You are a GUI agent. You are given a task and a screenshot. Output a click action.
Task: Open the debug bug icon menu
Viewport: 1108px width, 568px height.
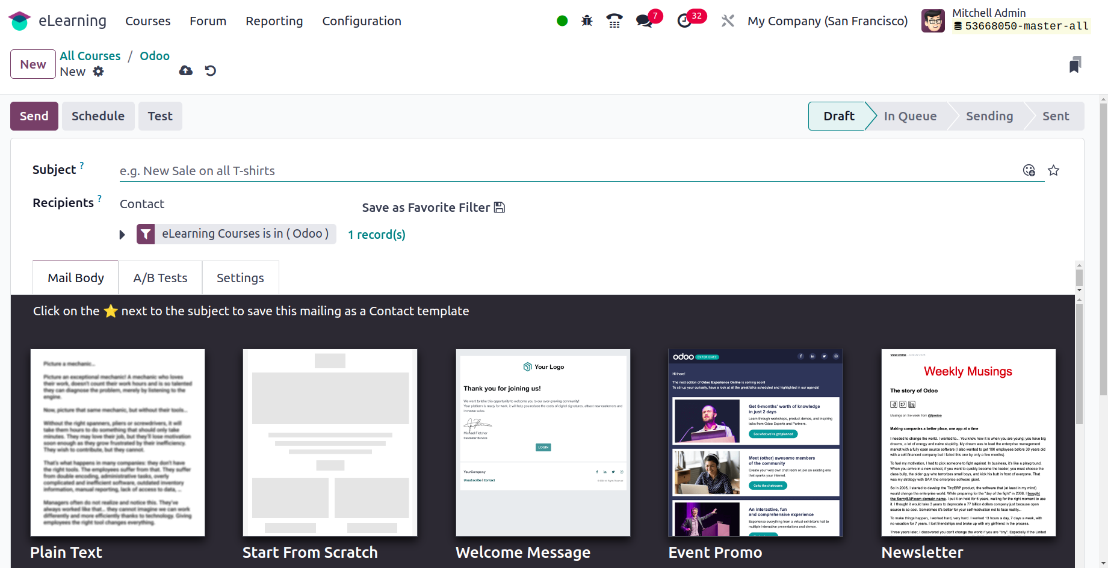587,21
